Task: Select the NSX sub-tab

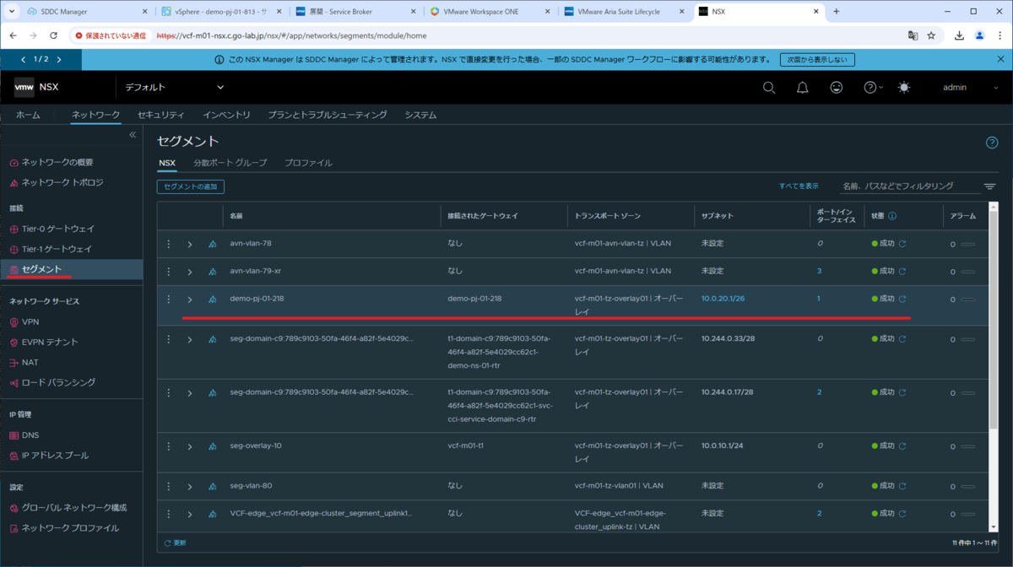Action: pyautogui.click(x=167, y=163)
